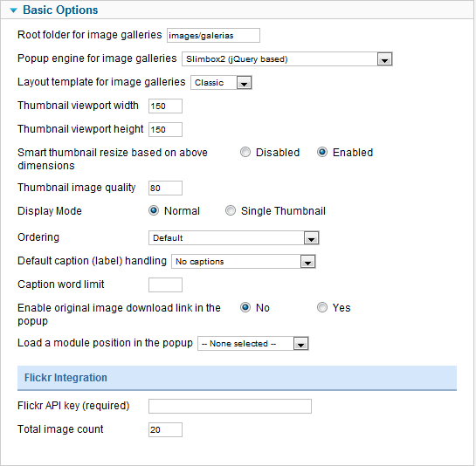Choose Normal display mode
The width and height of the screenshot is (476, 466).
click(154, 210)
